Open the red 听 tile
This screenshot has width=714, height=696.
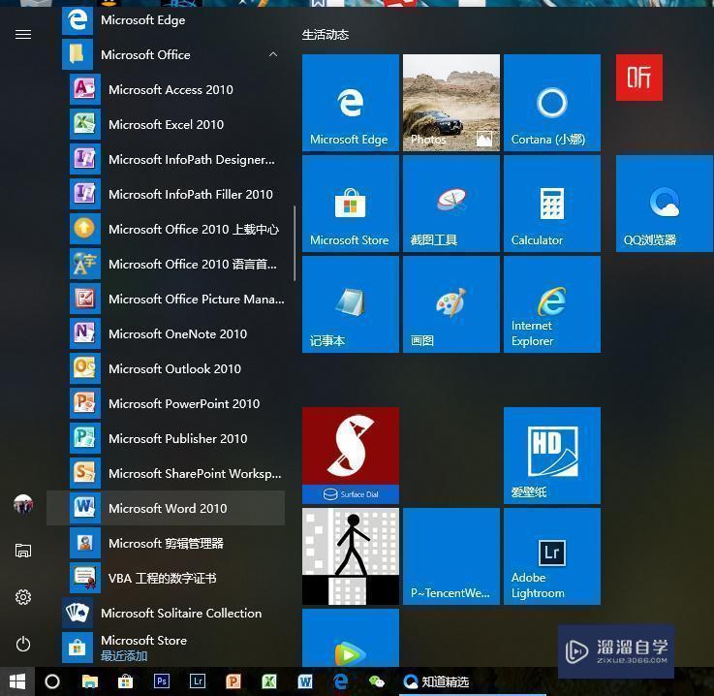[x=639, y=78]
